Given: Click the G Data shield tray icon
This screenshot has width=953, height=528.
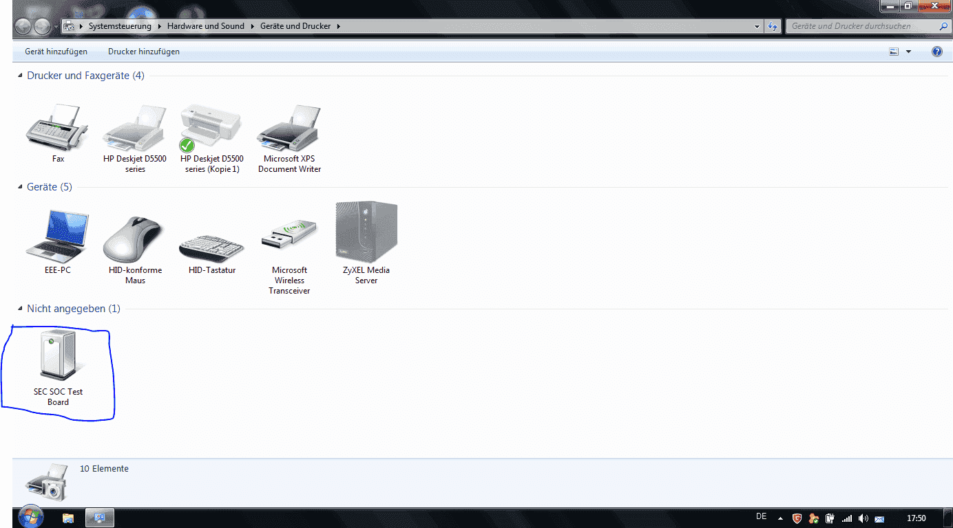Looking at the screenshot, I should pyautogui.click(x=797, y=518).
